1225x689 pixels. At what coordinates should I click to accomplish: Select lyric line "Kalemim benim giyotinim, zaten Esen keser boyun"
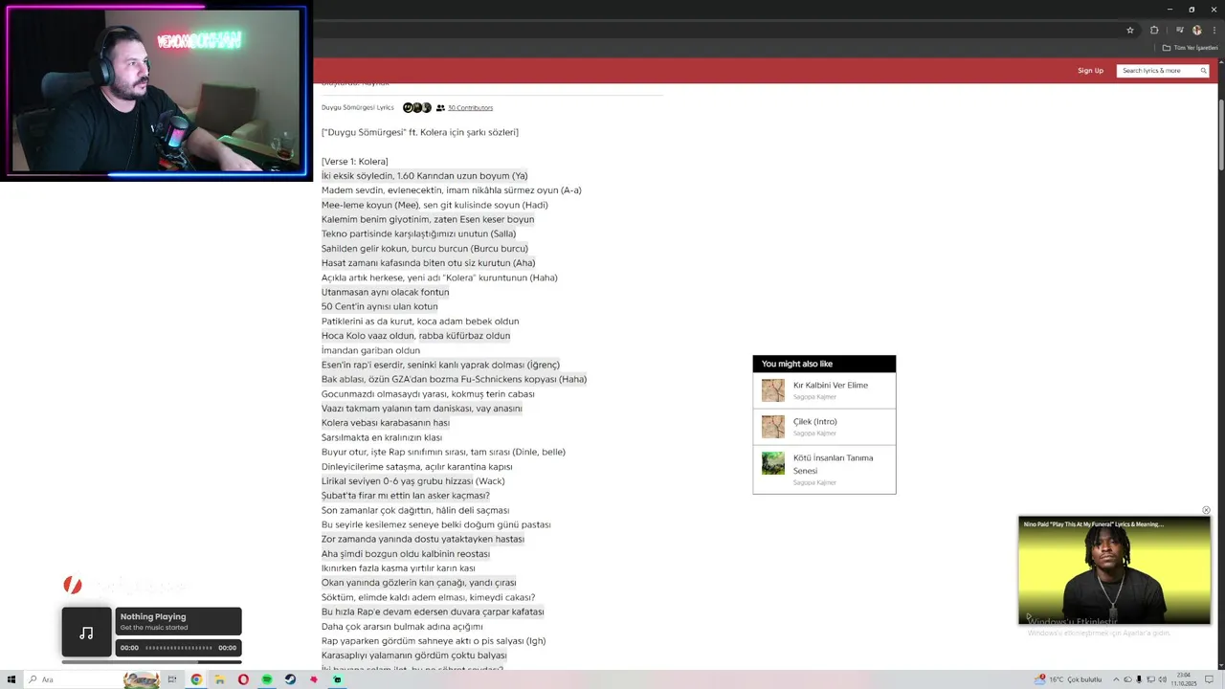(x=428, y=219)
